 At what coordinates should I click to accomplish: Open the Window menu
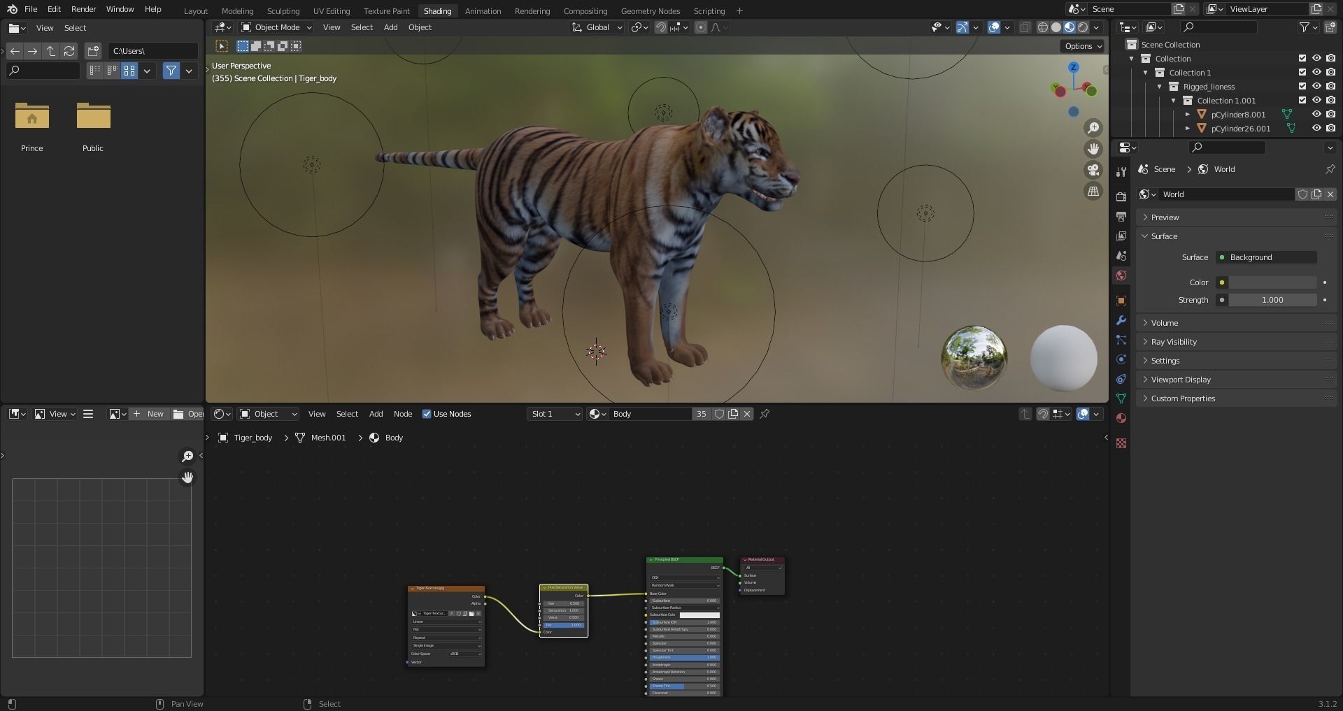point(120,9)
